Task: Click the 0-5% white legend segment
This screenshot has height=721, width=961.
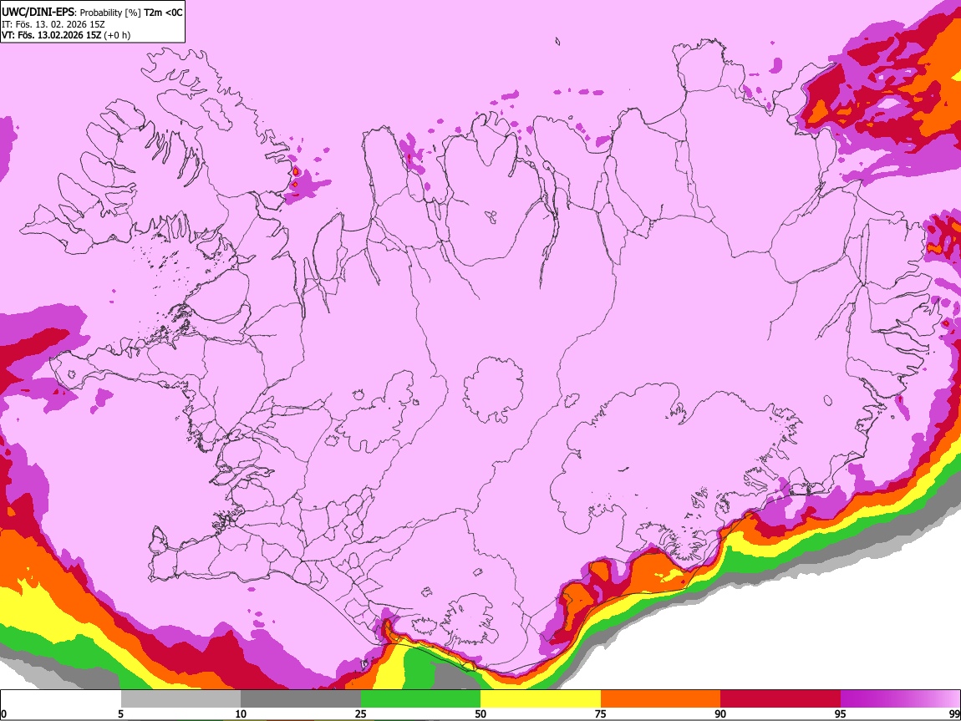Action: (x=61, y=699)
